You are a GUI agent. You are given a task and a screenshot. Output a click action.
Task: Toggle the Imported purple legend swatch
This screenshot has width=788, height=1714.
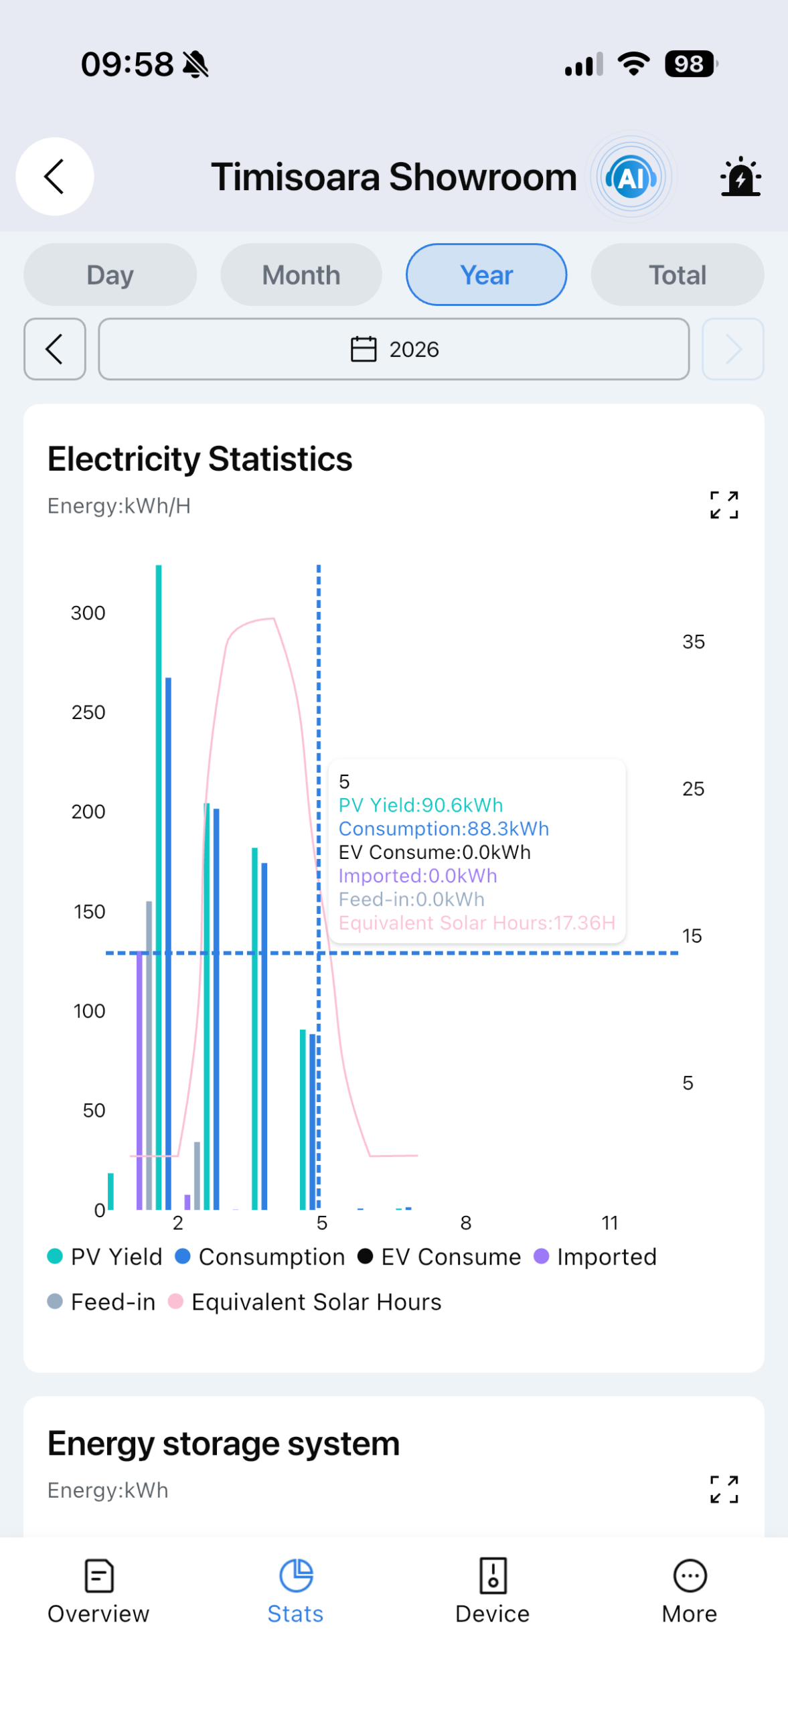pos(541,1257)
